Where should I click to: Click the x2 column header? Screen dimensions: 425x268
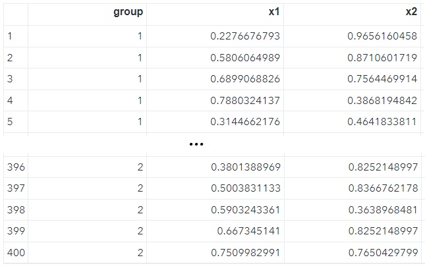[x=410, y=12]
